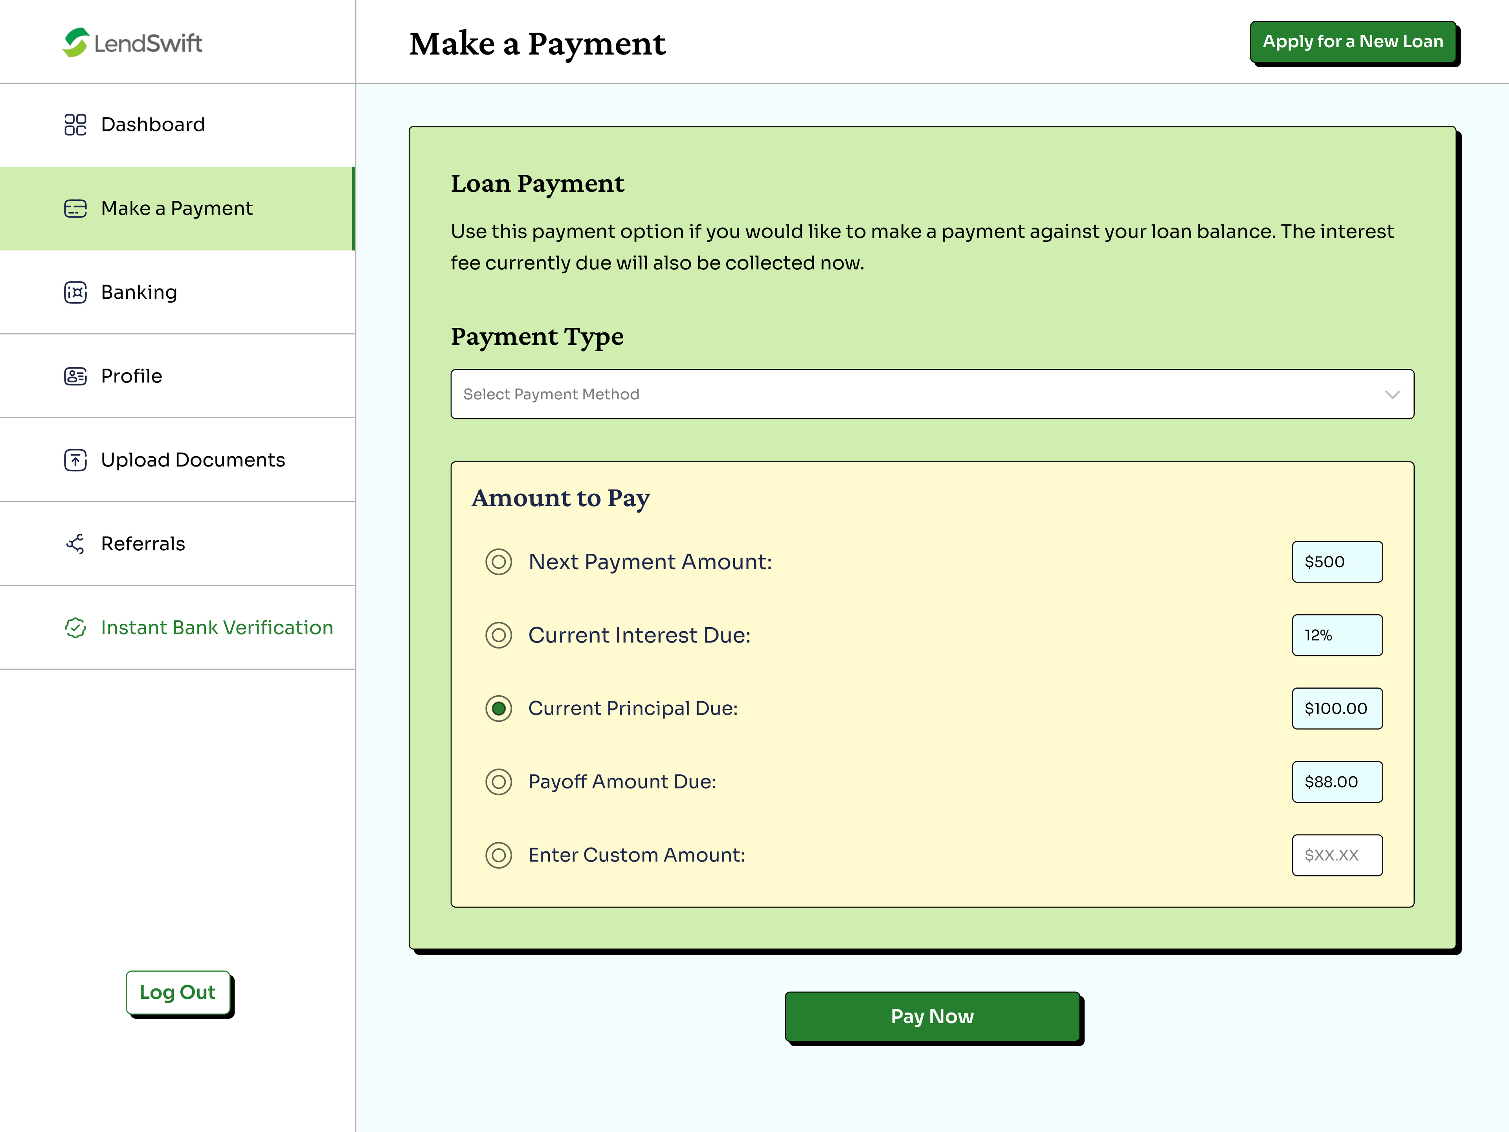This screenshot has height=1132, width=1509.
Task: Click the Log Out button
Action: click(x=177, y=992)
